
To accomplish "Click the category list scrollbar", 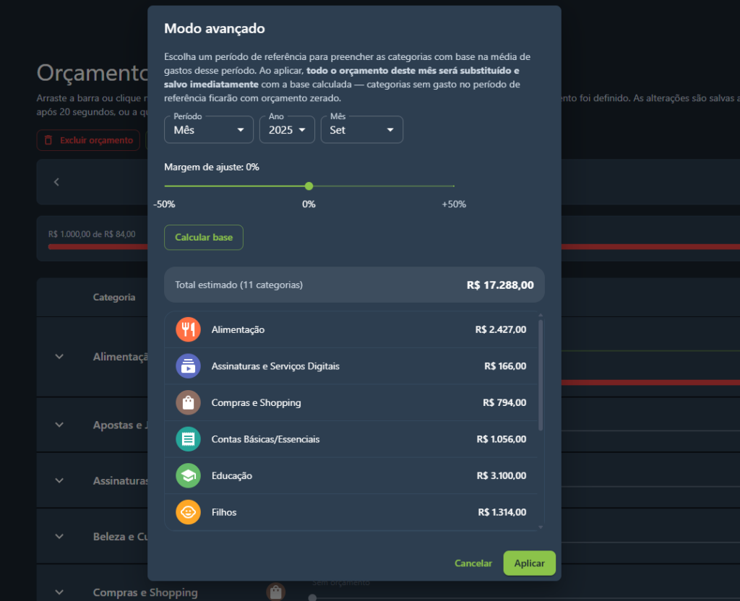I will tap(541, 375).
